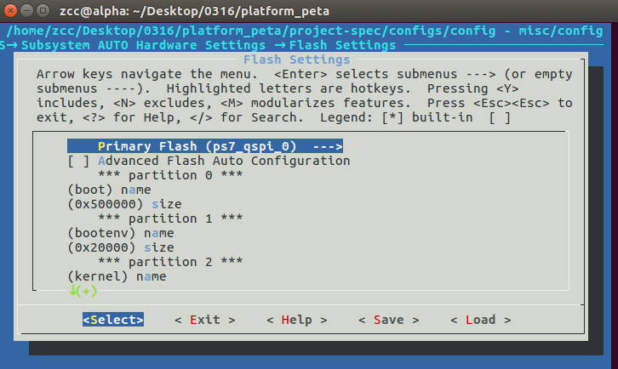Toggle Advanced Flash Auto Configuration checkbox
Screen dimensions: 618x369
pos(78,161)
